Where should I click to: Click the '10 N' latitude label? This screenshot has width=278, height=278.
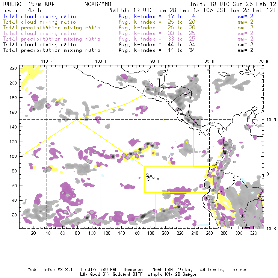pos(271,120)
